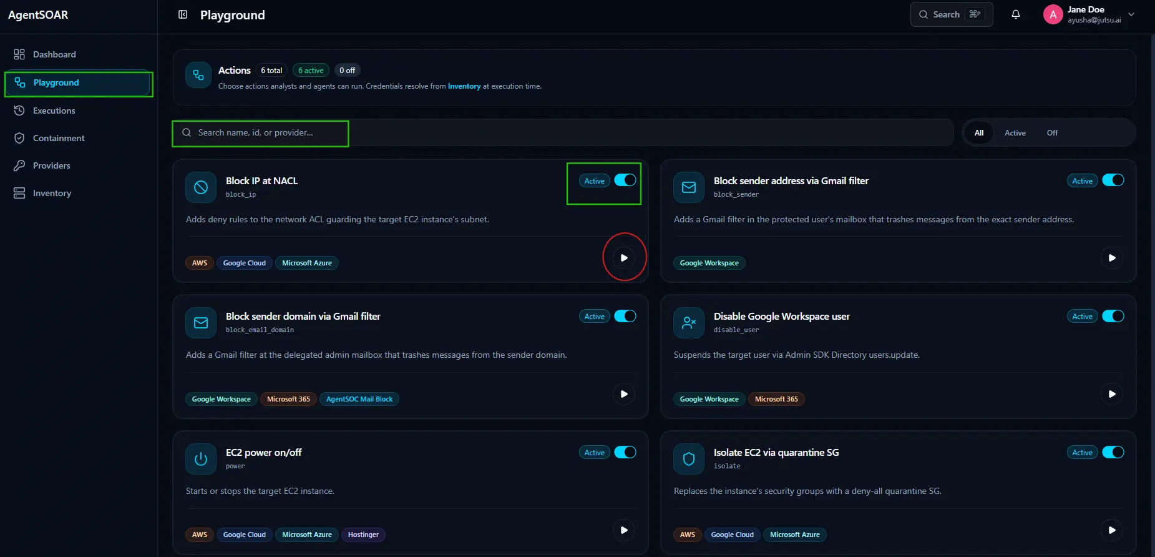Click the shield icon of Isolate EC2
This screenshot has width=1155, height=557.
pos(689,459)
